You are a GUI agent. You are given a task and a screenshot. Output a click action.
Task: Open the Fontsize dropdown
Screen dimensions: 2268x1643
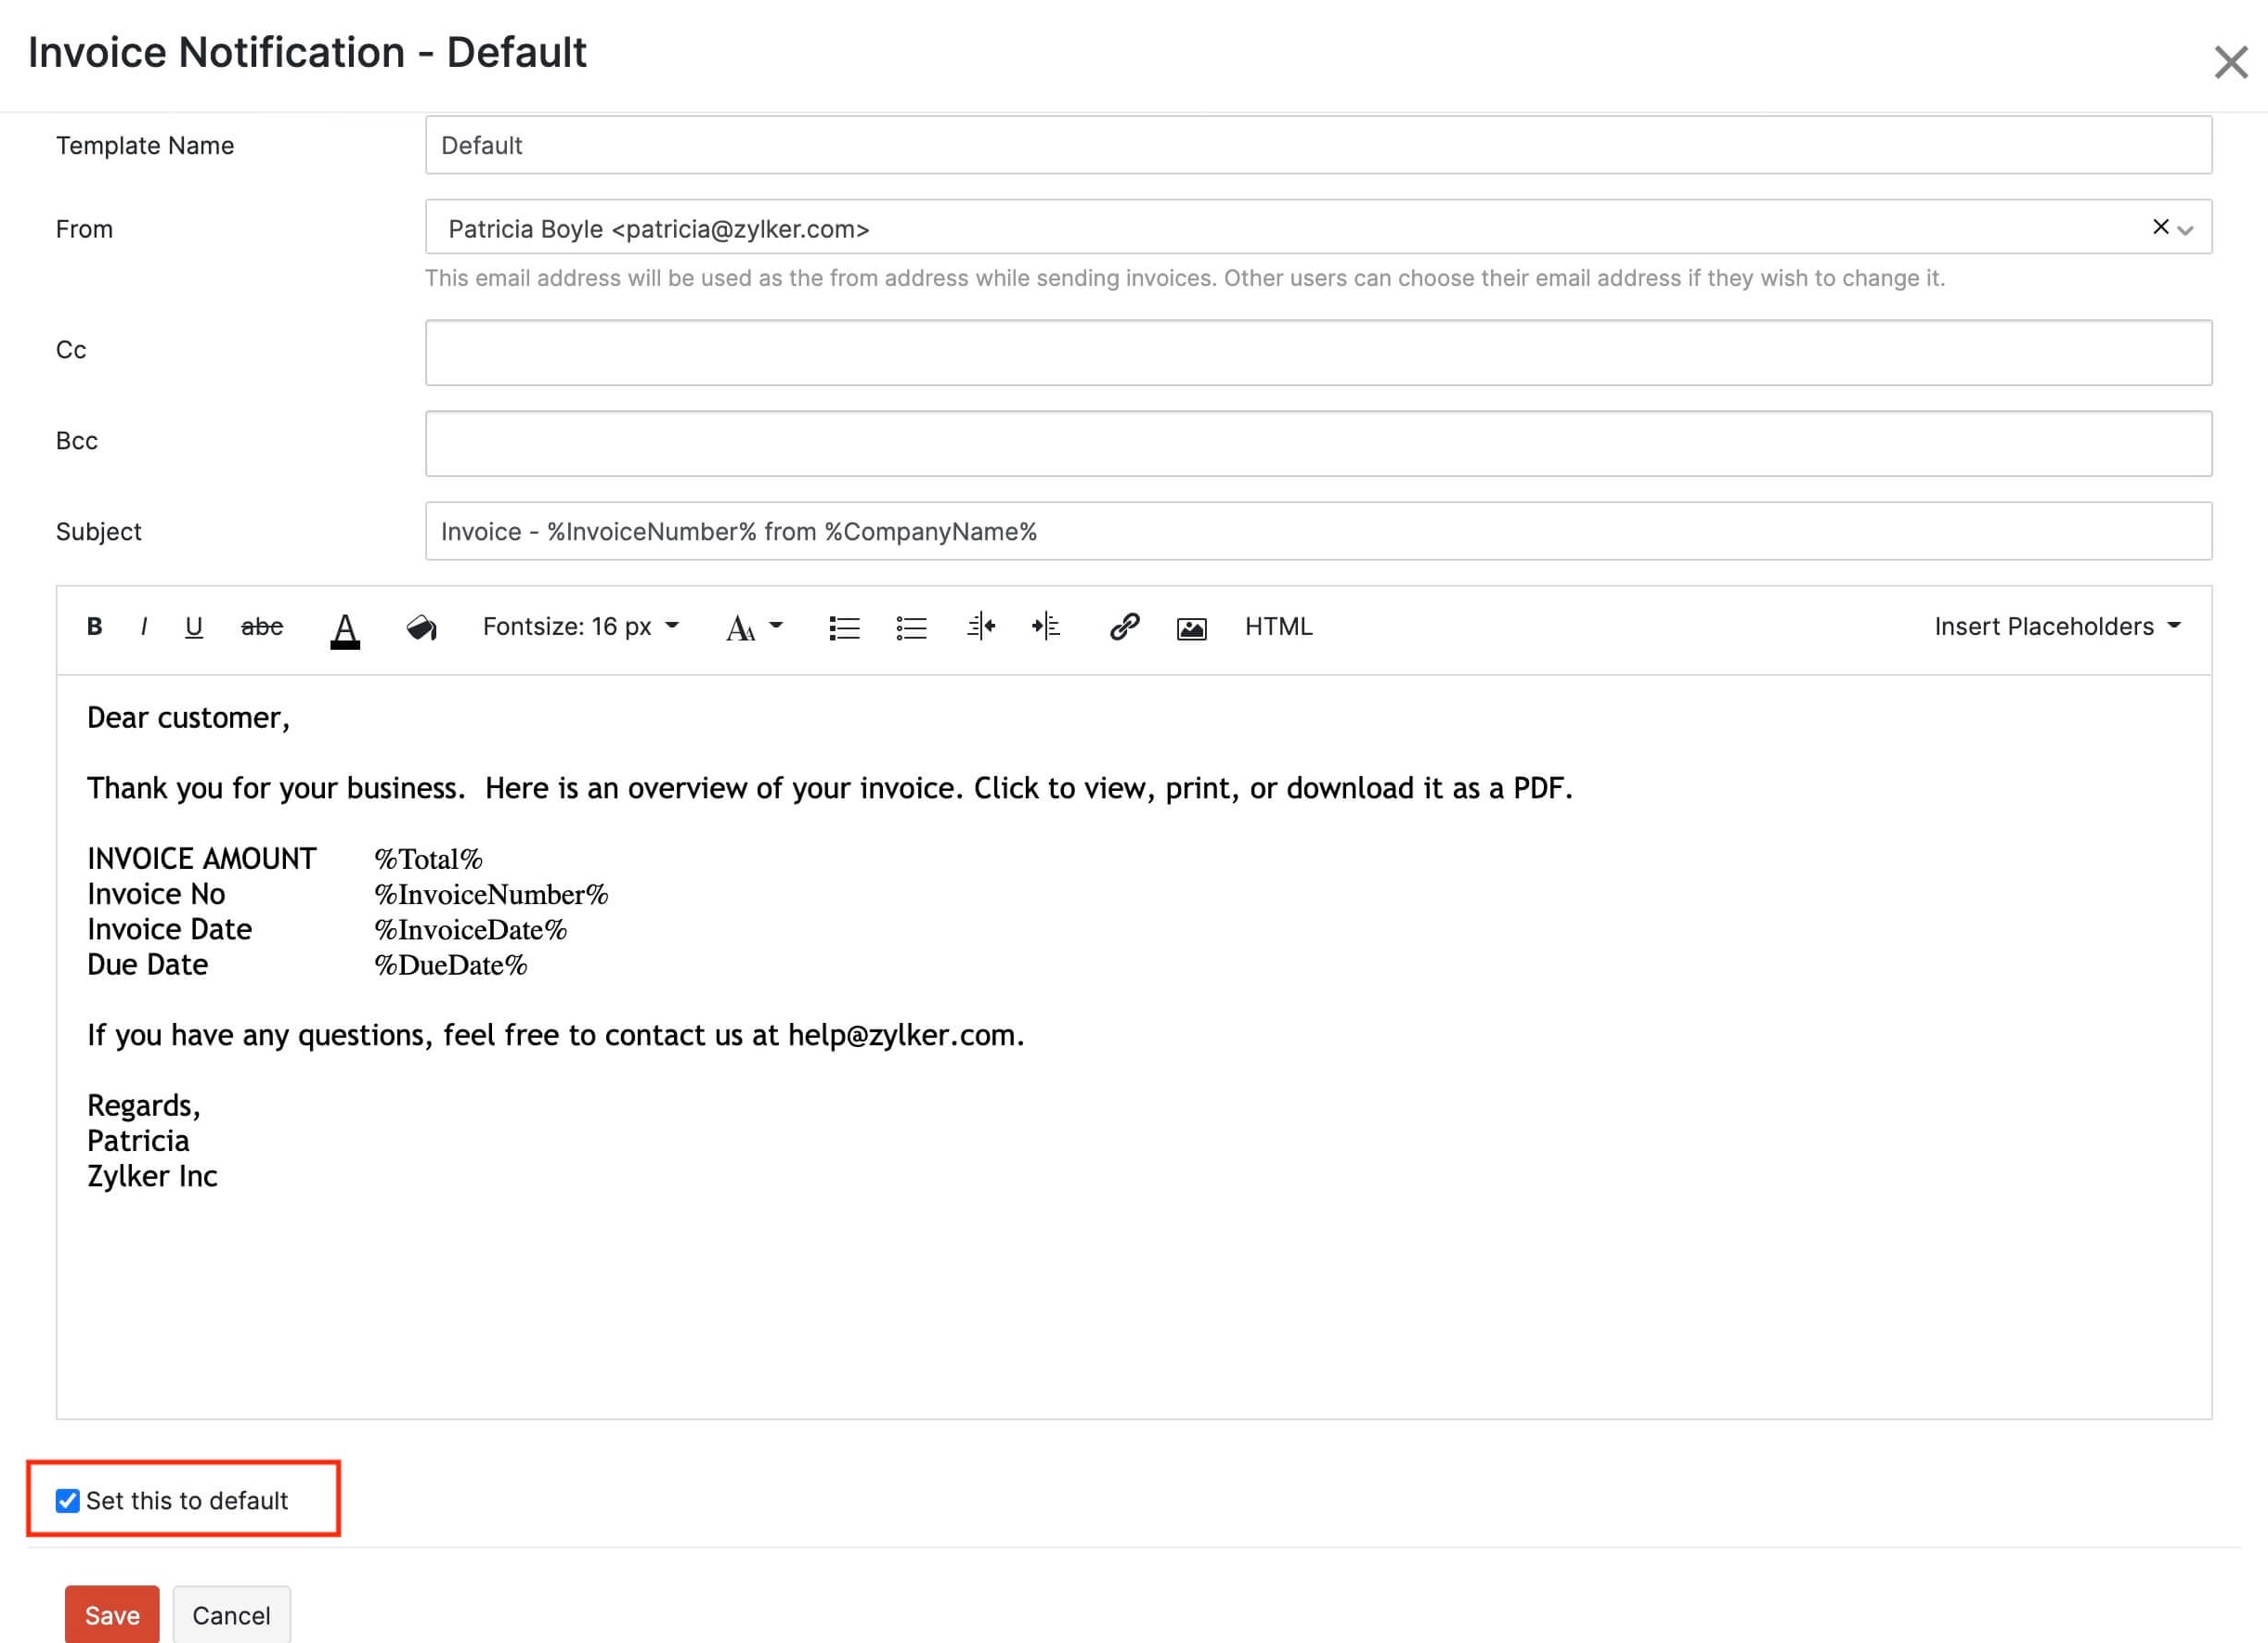tap(580, 627)
